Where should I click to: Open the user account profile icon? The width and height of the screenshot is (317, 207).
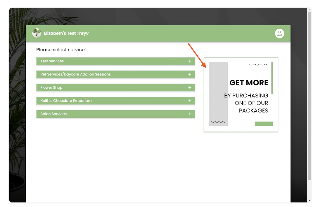(279, 33)
